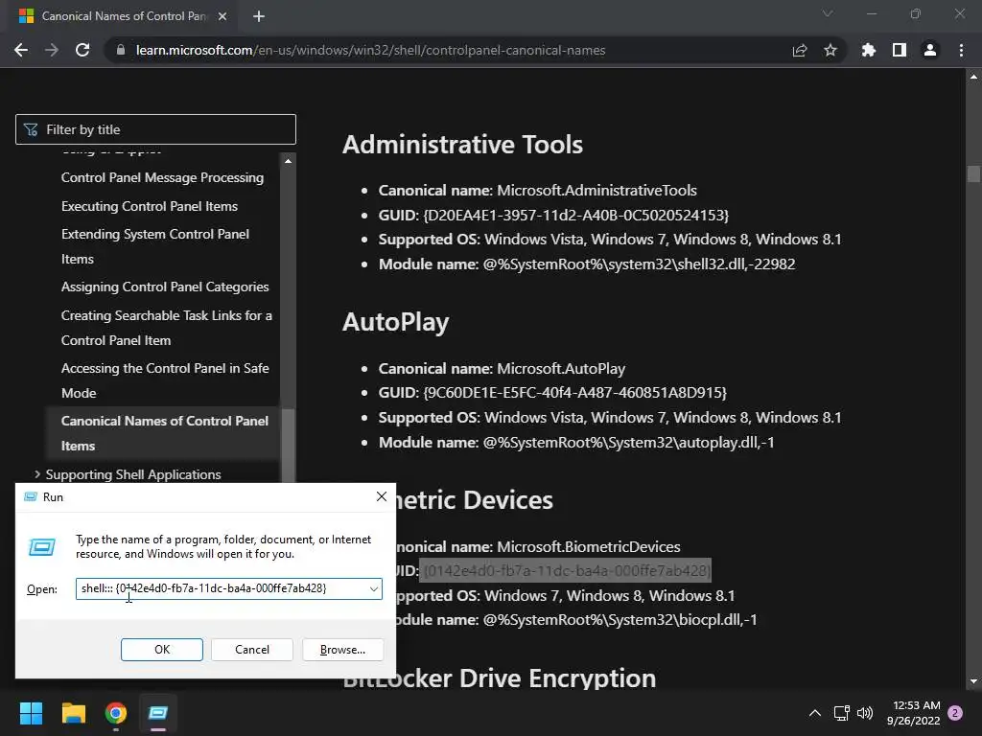Click the Administrative Tools heading

tap(462, 145)
